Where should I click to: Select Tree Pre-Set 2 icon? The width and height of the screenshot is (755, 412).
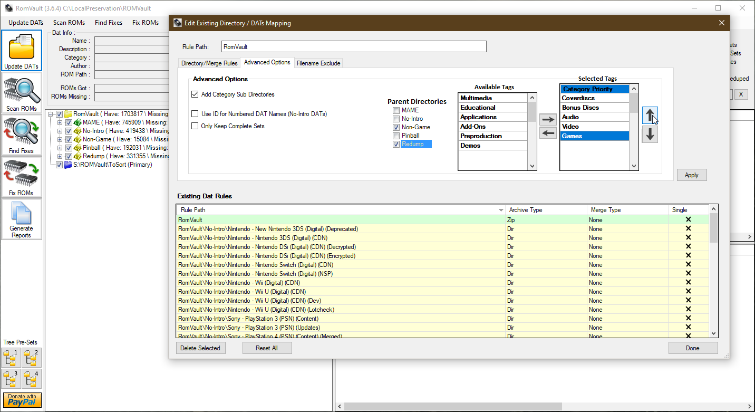[32, 358]
